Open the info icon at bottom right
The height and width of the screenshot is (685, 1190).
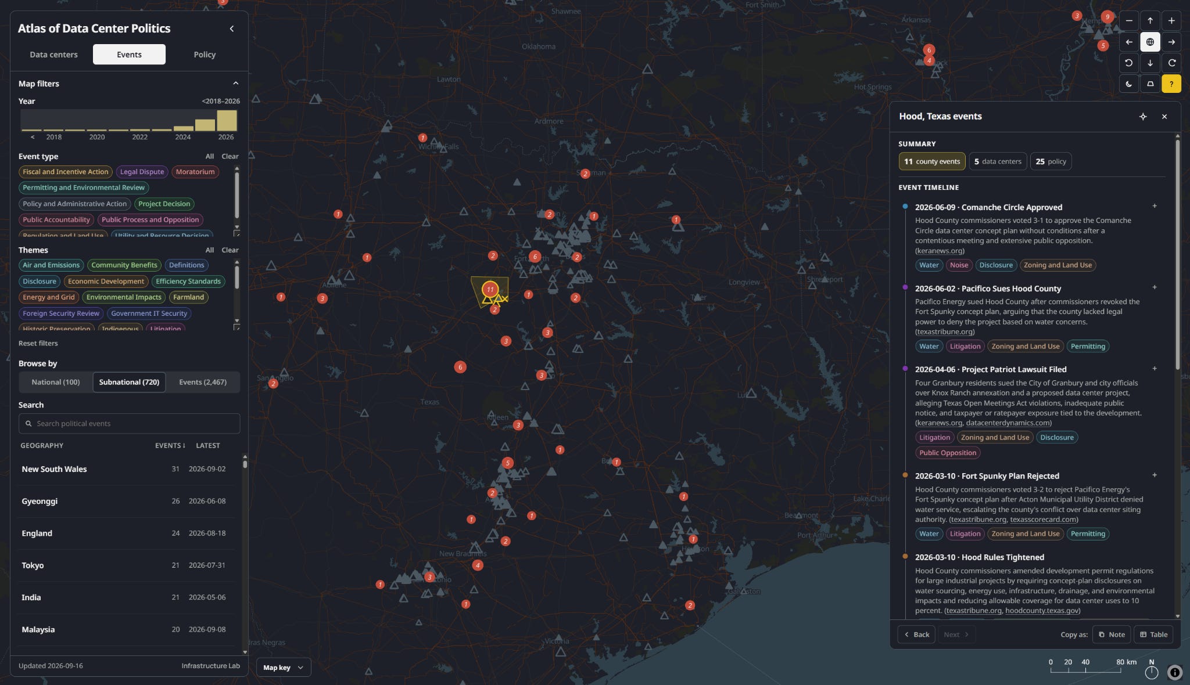pos(1174,672)
